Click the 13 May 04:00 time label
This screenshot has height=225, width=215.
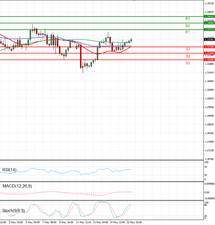(x=101, y=222)
